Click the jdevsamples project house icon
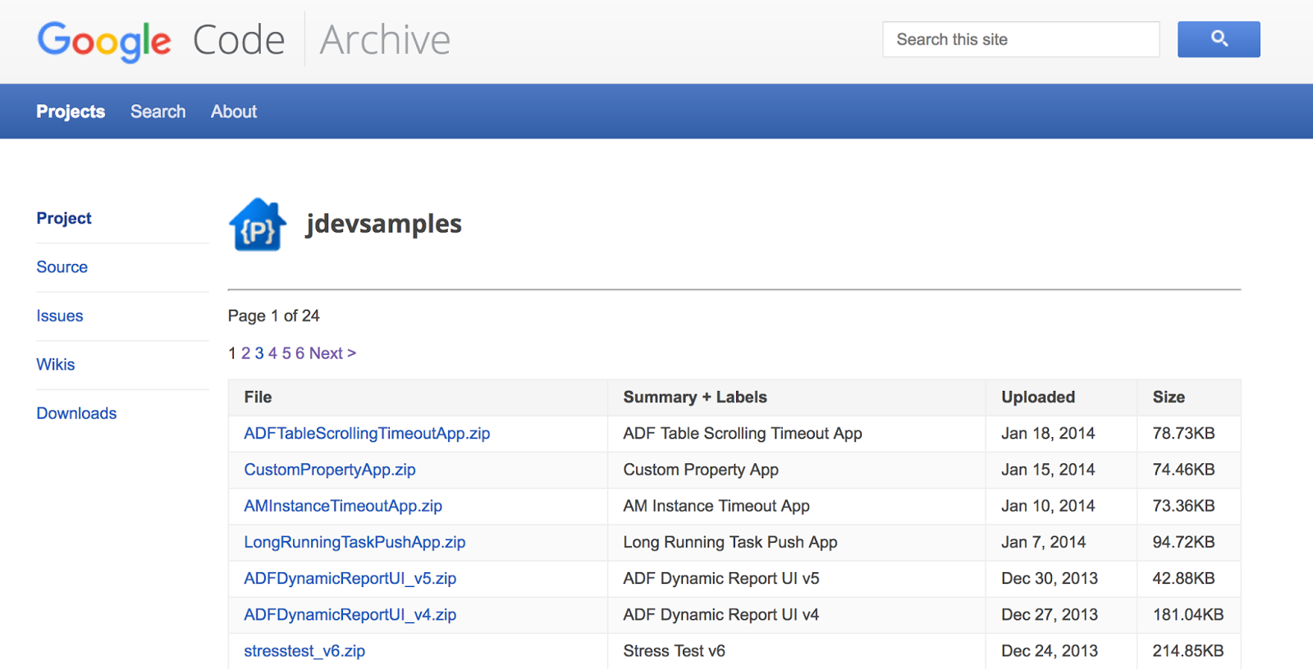Viewport: 1313px width, 669px height. pyautogui.click(x=258, y=224)
